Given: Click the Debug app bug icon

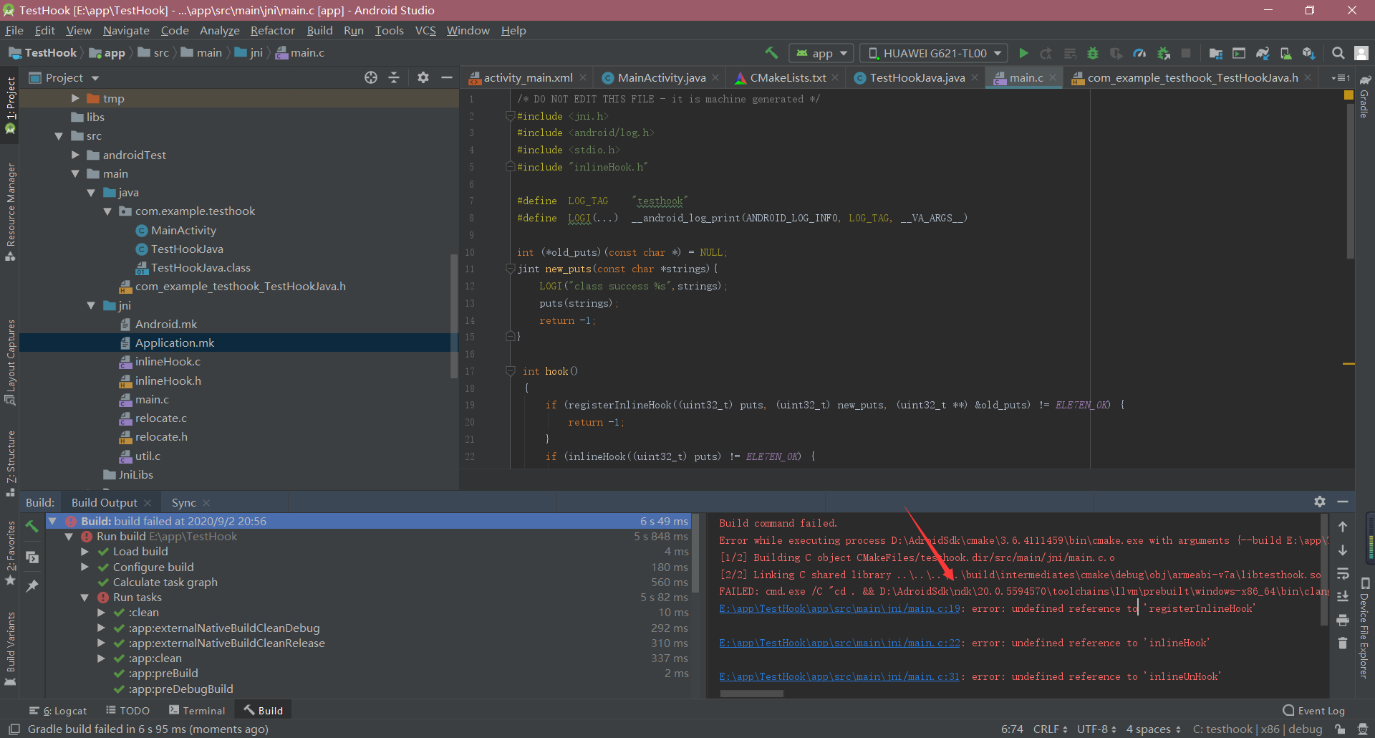Looking at the screenshot, I should (1093, 53).
